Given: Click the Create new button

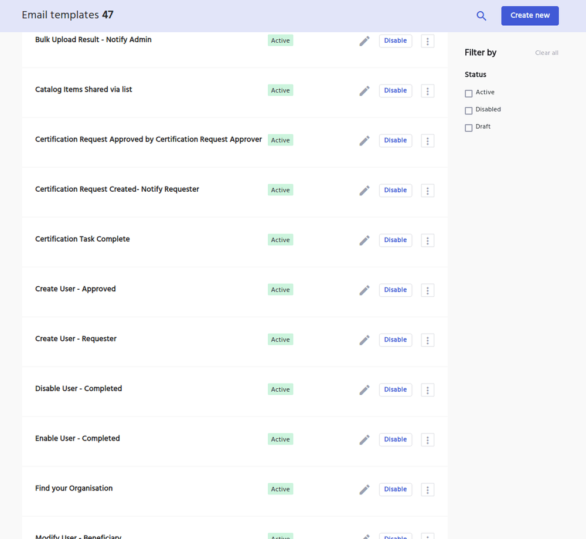Looking at the screenshot, I should [x=530, y=16].
